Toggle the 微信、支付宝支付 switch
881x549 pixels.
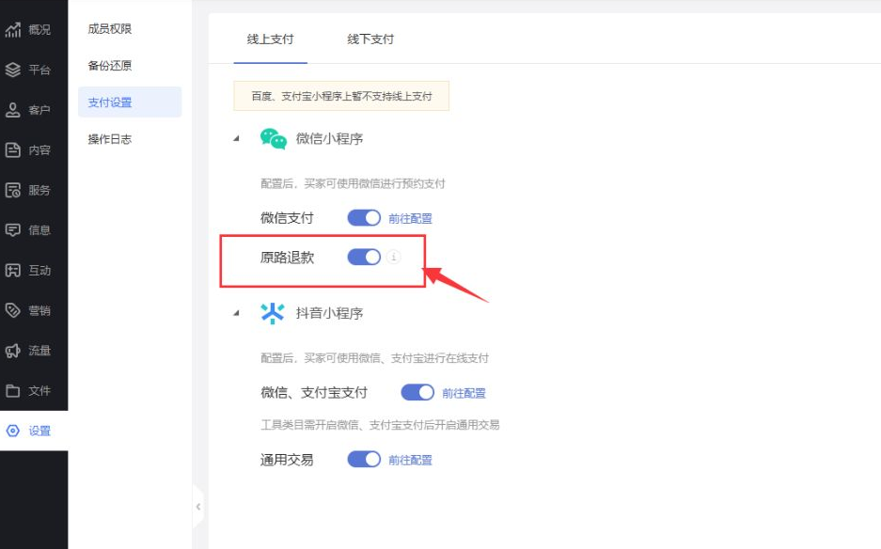click(x=417, y=392)
